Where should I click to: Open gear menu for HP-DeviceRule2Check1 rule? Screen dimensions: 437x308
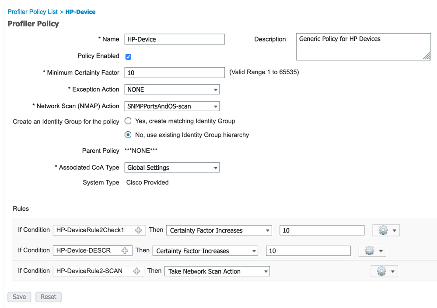(386, 230)
